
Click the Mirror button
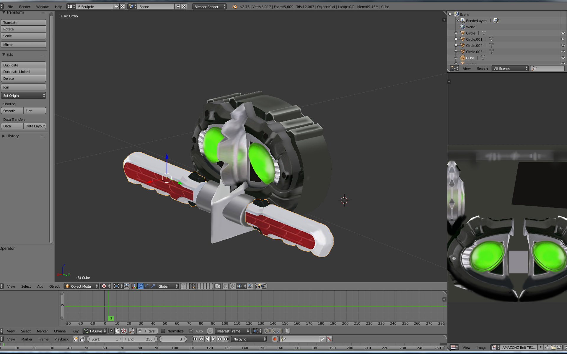(x=24, y=45)
